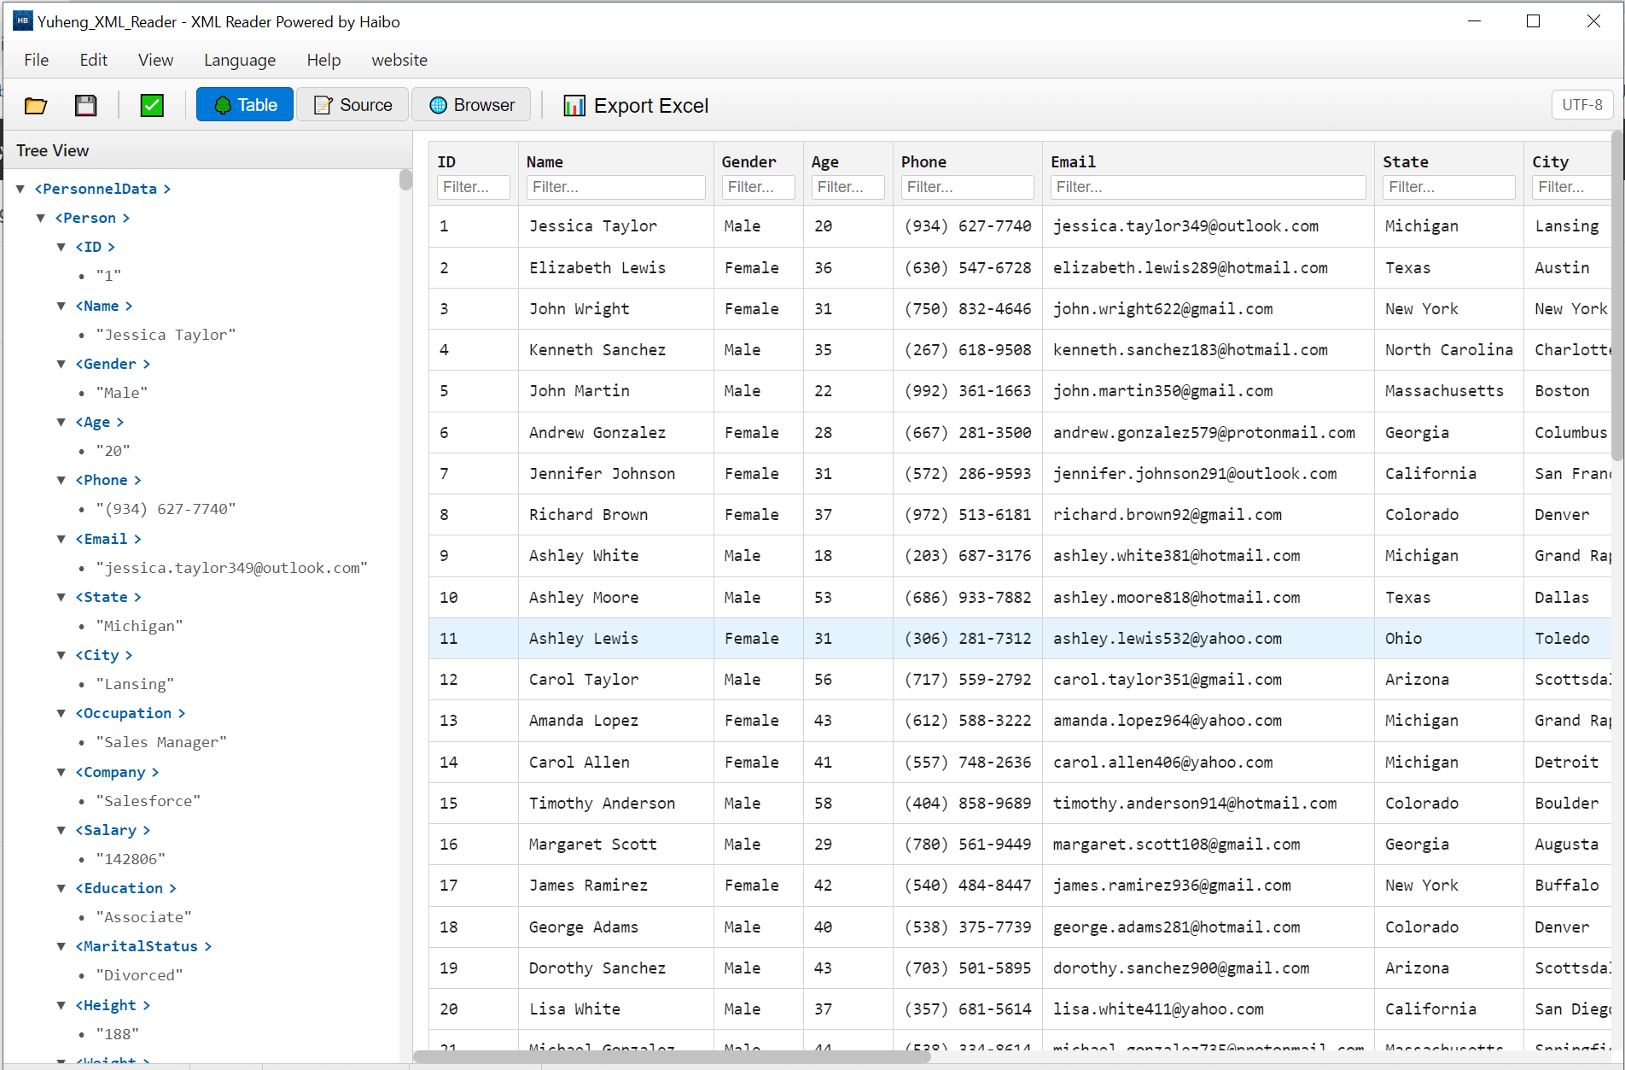Collapse the Name tree node

click(61, 306)
